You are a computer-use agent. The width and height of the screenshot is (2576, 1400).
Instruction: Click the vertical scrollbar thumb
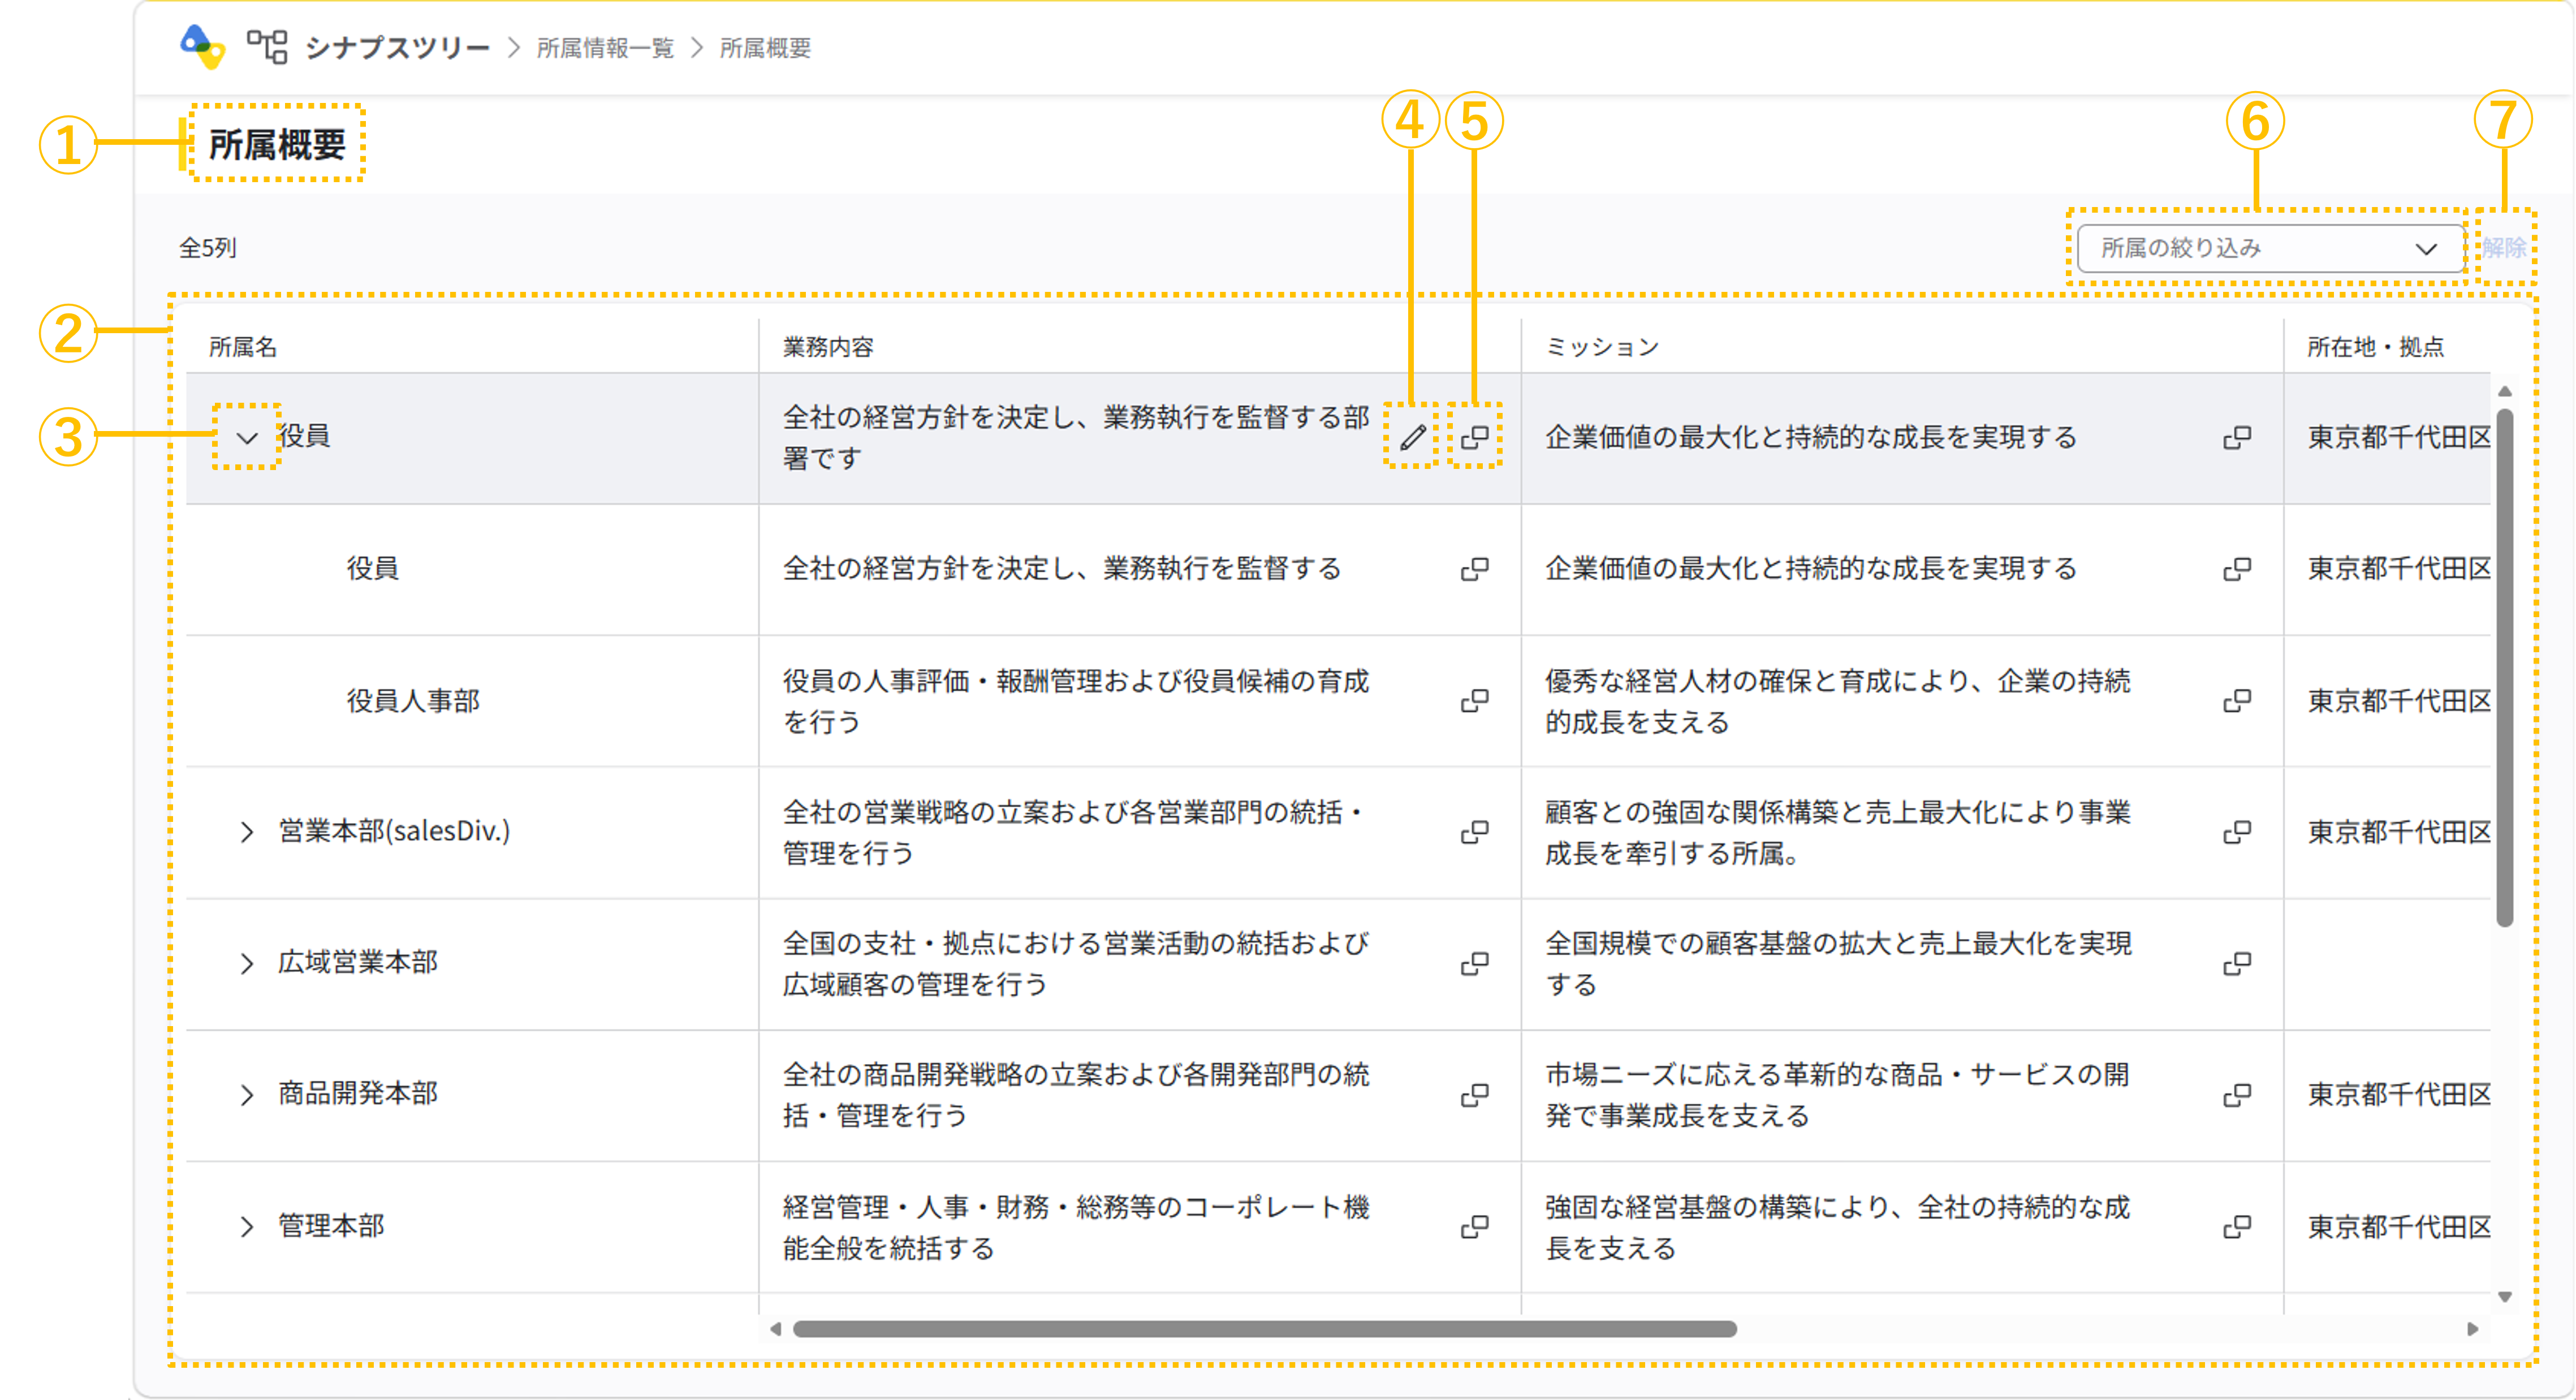coord(2504,668)
